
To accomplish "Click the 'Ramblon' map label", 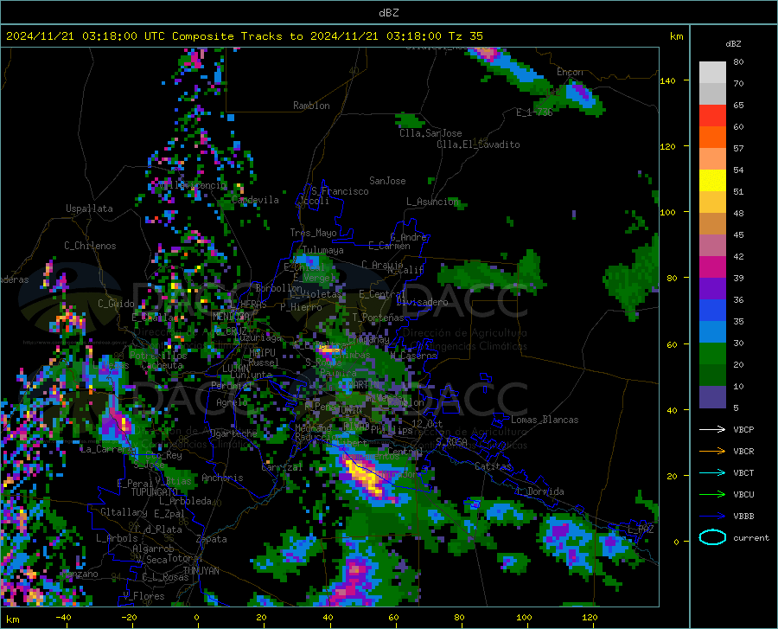I will tap(311, 106).
